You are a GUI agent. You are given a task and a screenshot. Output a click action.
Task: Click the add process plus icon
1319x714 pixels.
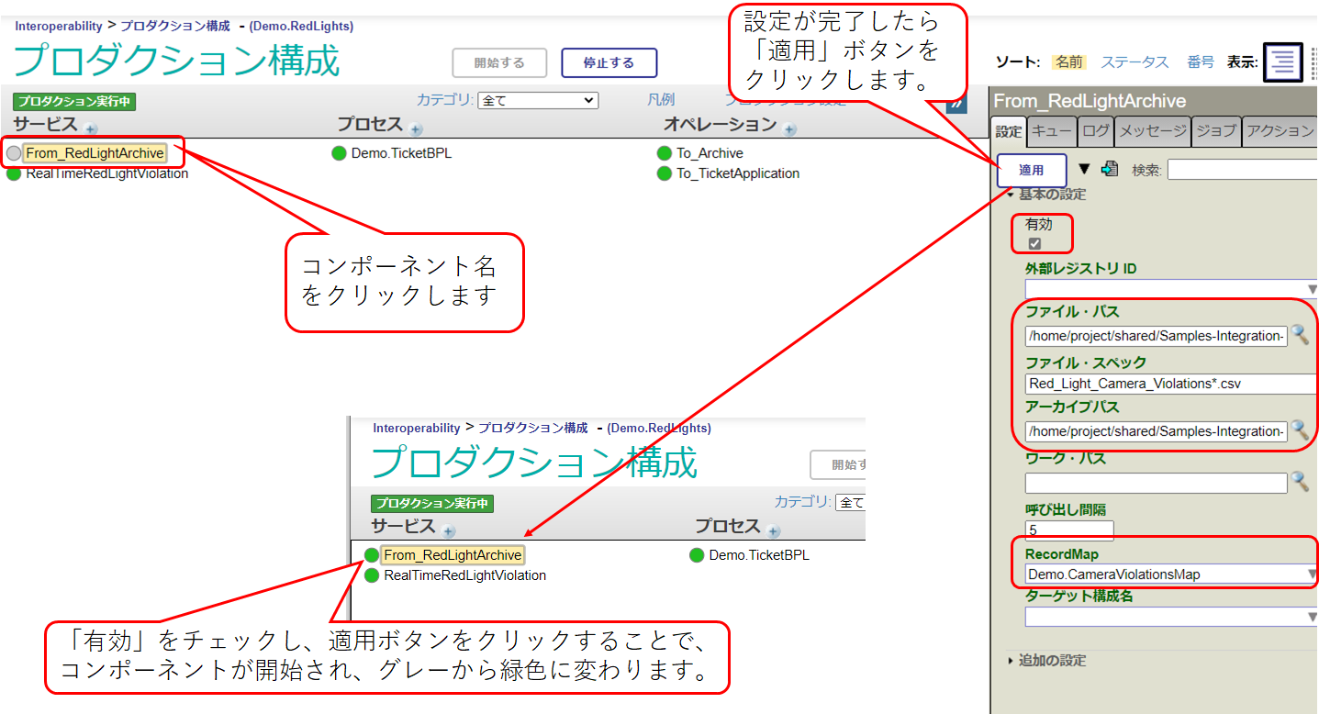pos(416,129)
